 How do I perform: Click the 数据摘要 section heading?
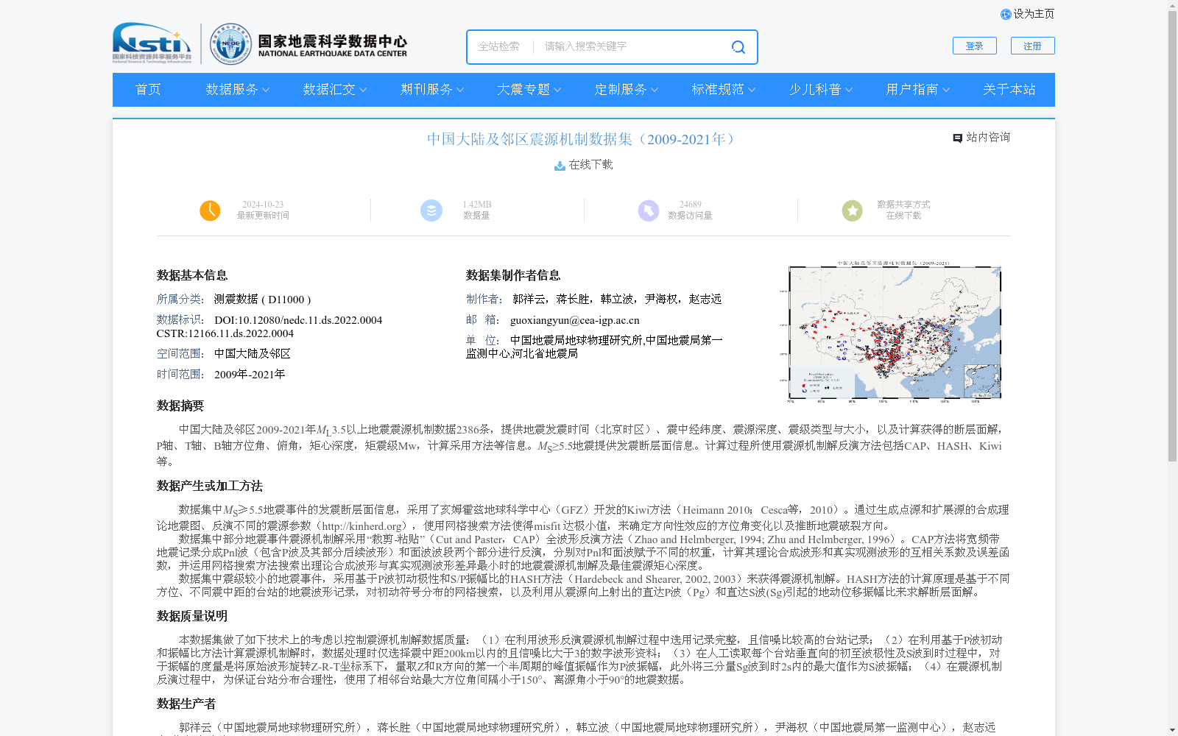pyautogui.click(x=180, y=406)
